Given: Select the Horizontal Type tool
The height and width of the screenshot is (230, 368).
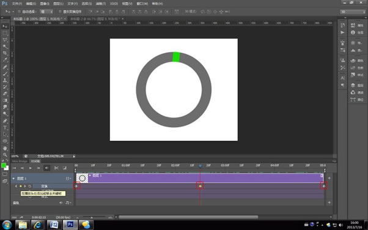Looking at the screenshot, I should (5, 128).
